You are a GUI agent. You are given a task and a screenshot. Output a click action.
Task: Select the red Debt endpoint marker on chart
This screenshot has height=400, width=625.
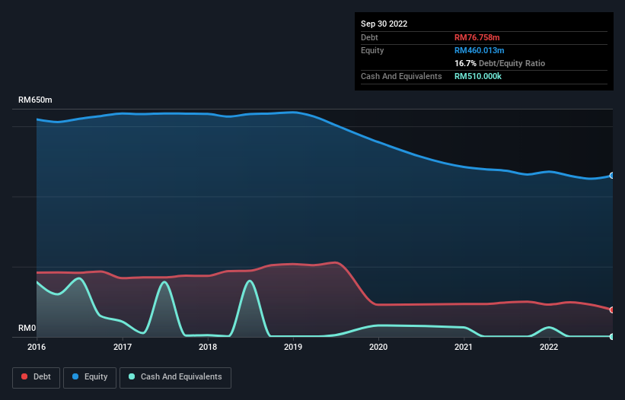click(x=612, y=310)
